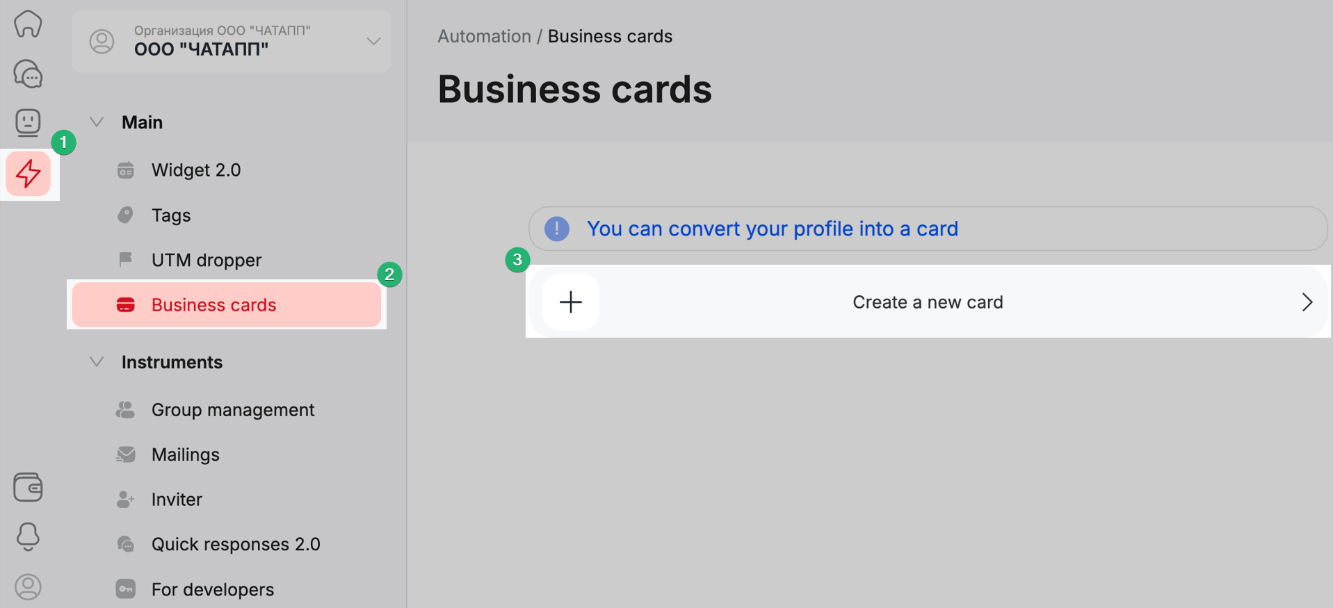
Task: Open the wallet billing icon
Action: (x=28, y=487)
